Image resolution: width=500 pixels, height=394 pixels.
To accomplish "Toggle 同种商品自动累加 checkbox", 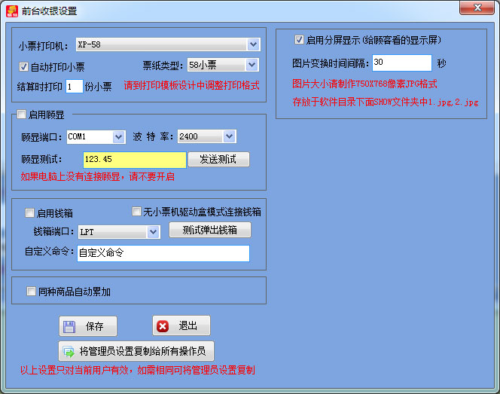I will 31,292.
